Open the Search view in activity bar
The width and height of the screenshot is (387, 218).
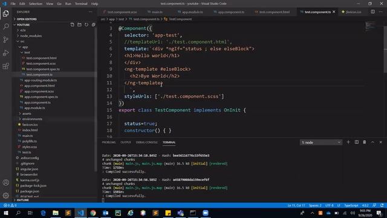coord(5,27)
